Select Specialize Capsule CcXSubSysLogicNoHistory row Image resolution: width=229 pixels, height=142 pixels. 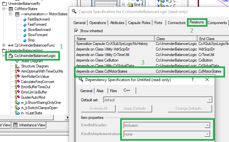tap(152, 44)
